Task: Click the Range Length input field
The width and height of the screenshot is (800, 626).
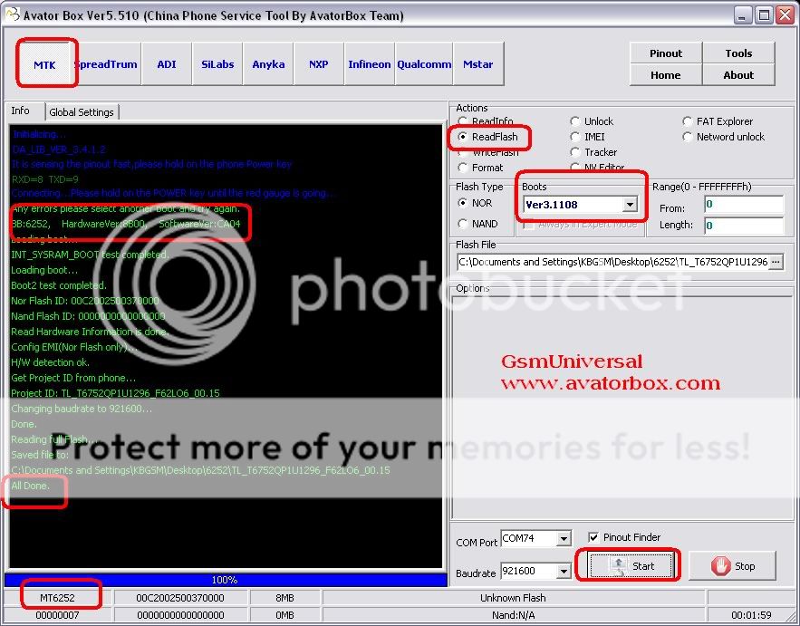Action: [x=744, y=225]
